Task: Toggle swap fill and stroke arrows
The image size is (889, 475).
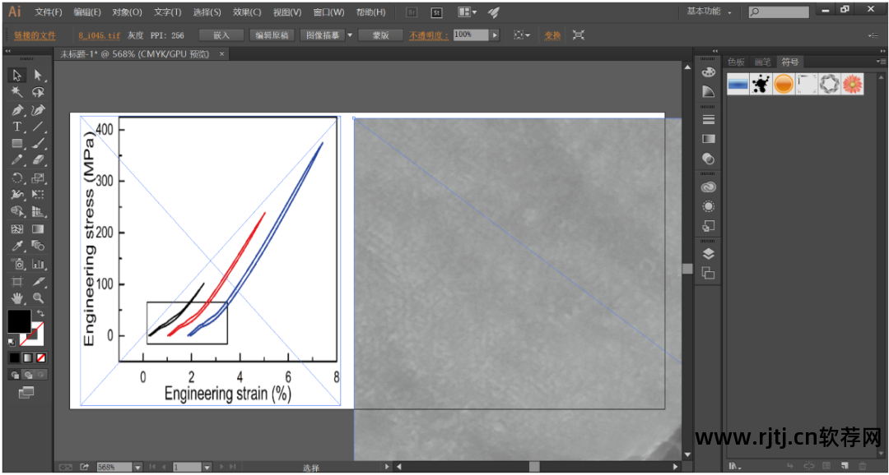Action: tap(40, 313)
